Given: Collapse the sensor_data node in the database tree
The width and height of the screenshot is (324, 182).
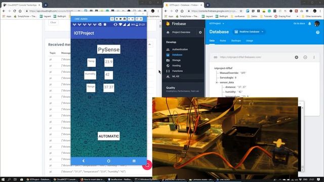Looking at the screenshot, I should tap(217, 82).
